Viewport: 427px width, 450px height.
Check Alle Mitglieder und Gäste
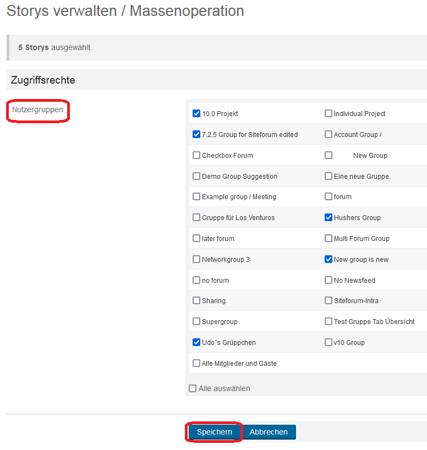pos(196,363)
